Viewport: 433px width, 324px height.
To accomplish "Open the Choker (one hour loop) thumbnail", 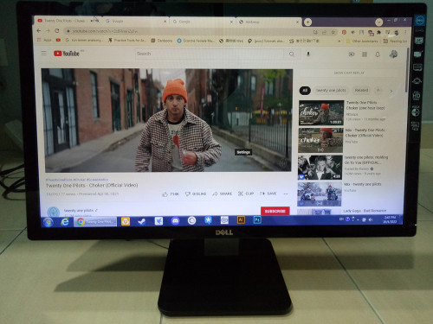I will pos(321,112).
